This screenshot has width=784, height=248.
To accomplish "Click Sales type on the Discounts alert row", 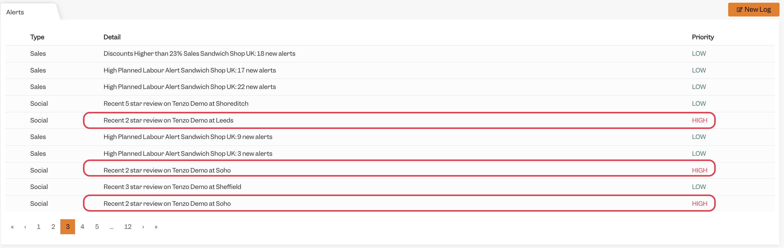I will [38, 54].
